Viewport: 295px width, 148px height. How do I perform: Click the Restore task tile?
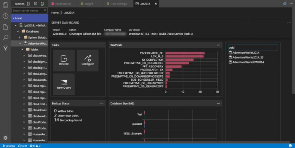coord(64,60)
